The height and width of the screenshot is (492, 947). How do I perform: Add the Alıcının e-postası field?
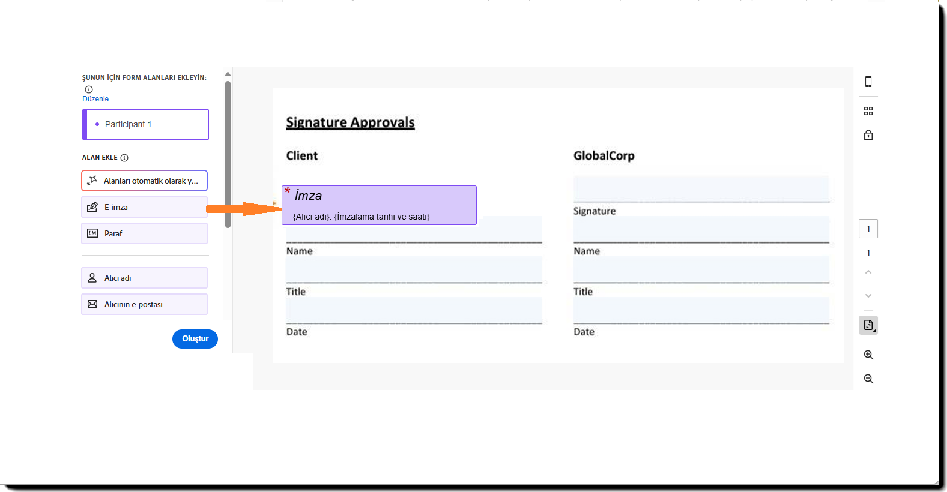pos(144,304)
